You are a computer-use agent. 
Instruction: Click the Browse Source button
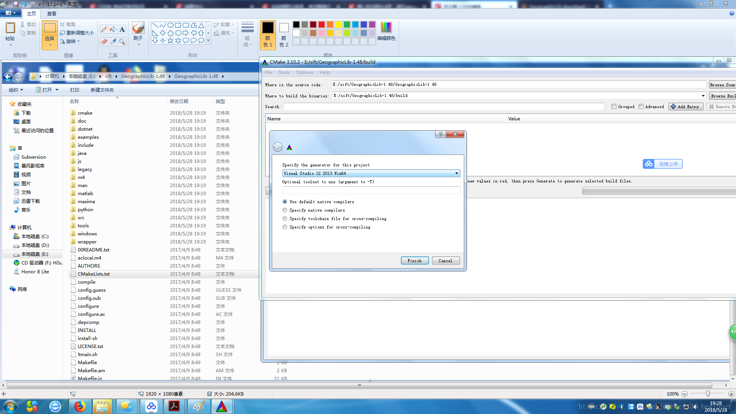(x=722, y=85)
